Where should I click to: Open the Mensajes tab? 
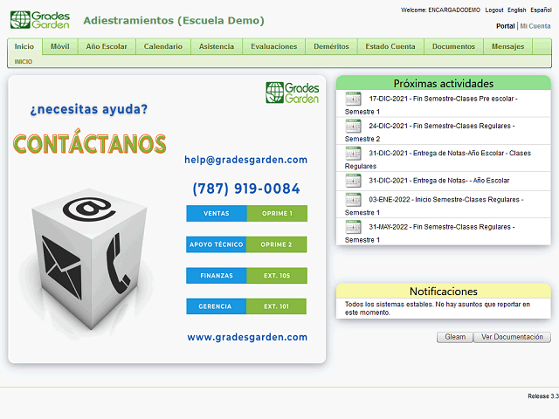click(x=507, y=46)
